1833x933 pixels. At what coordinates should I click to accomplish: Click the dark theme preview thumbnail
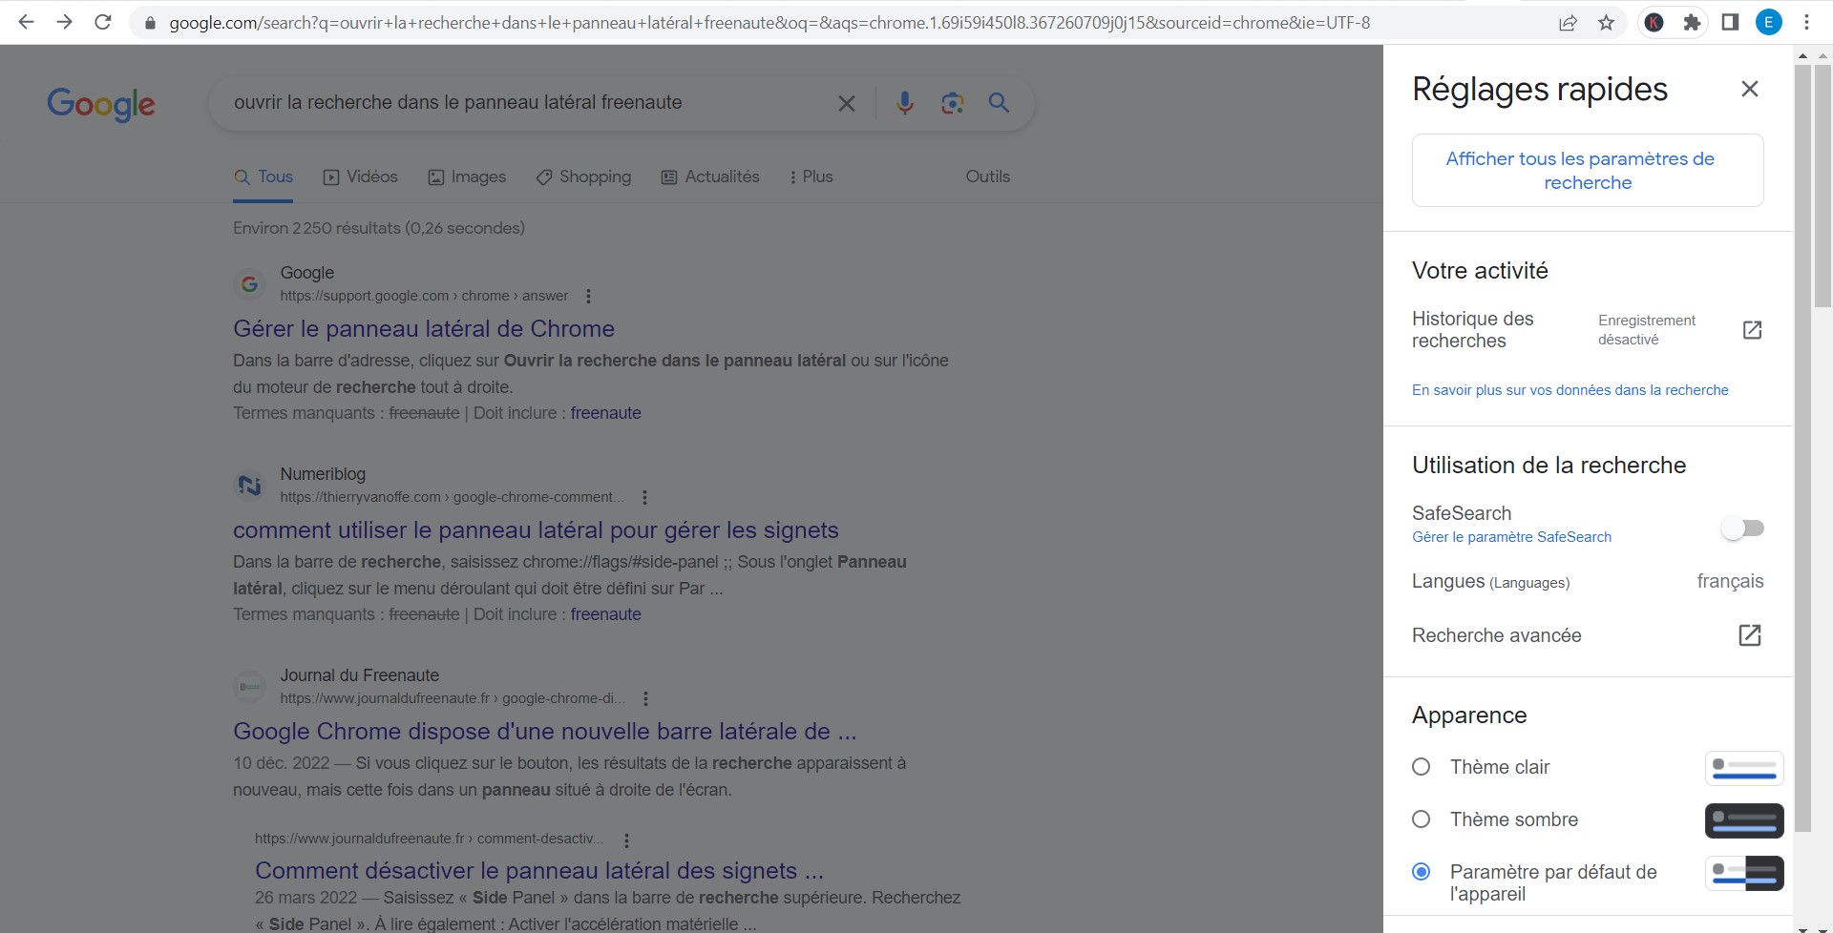tap(1743, 820)
